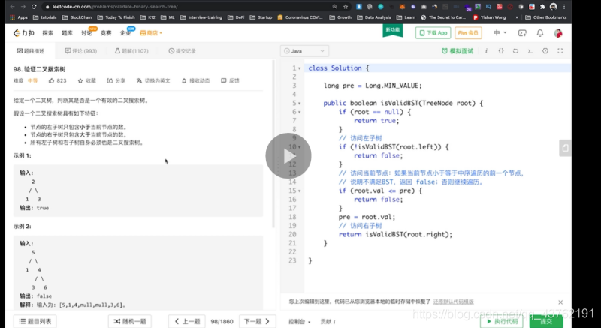Click the 分享 share icon

[116, 81]
